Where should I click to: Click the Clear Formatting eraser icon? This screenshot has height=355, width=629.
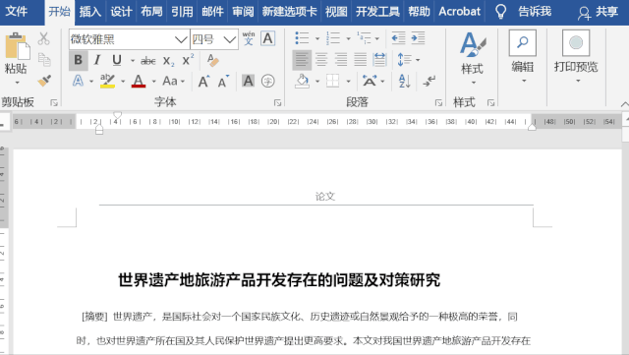[x=212, y=61]
